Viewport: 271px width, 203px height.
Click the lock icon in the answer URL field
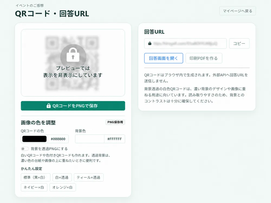coord(150,43)
